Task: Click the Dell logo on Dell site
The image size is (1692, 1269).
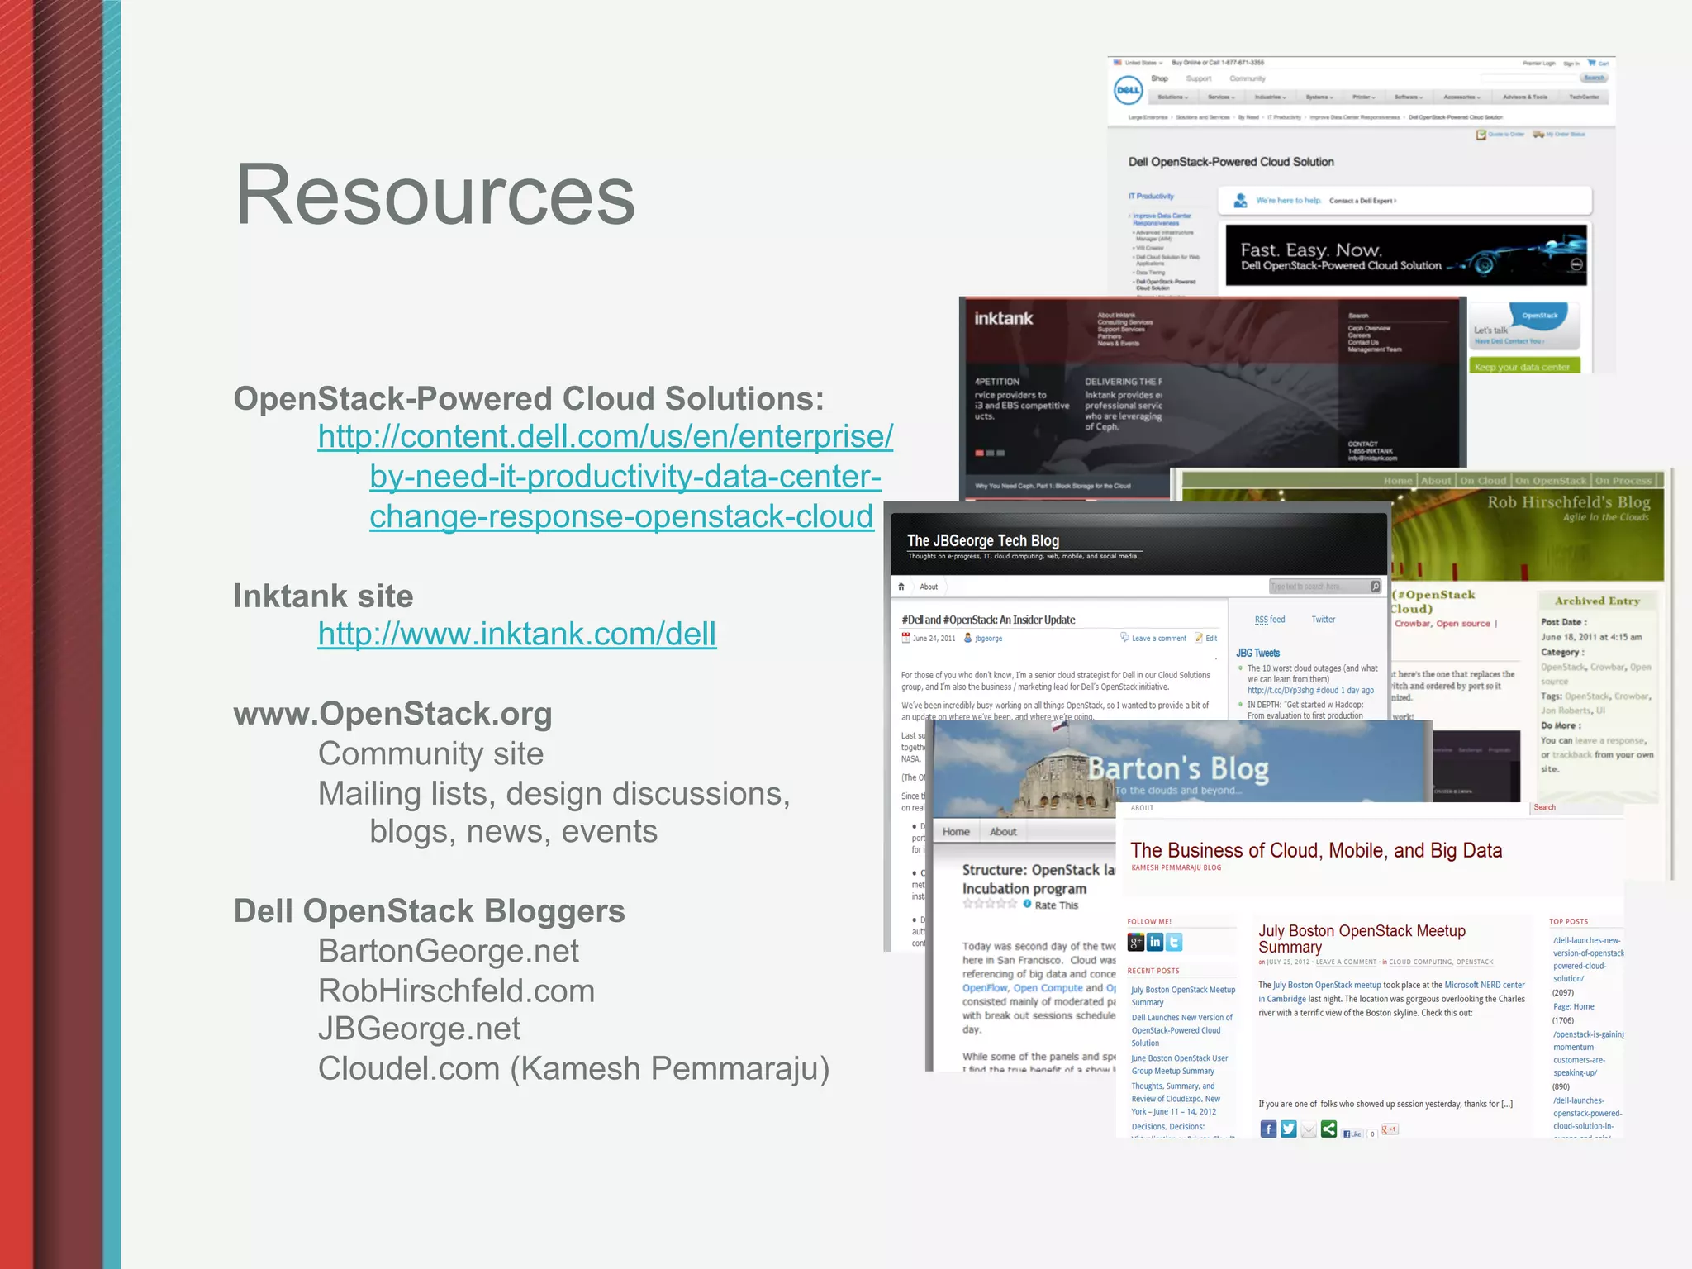Action: coord(1128,90)
